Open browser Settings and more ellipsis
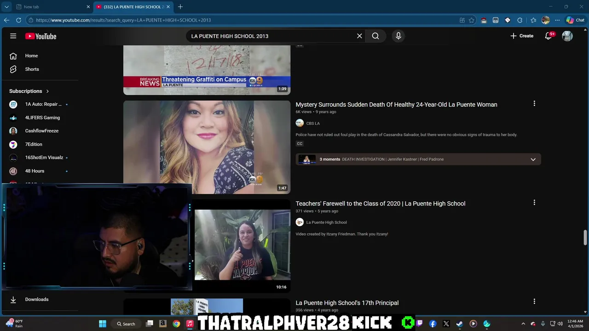Viewport: 589px width, 331px height. tap(557, 20)
